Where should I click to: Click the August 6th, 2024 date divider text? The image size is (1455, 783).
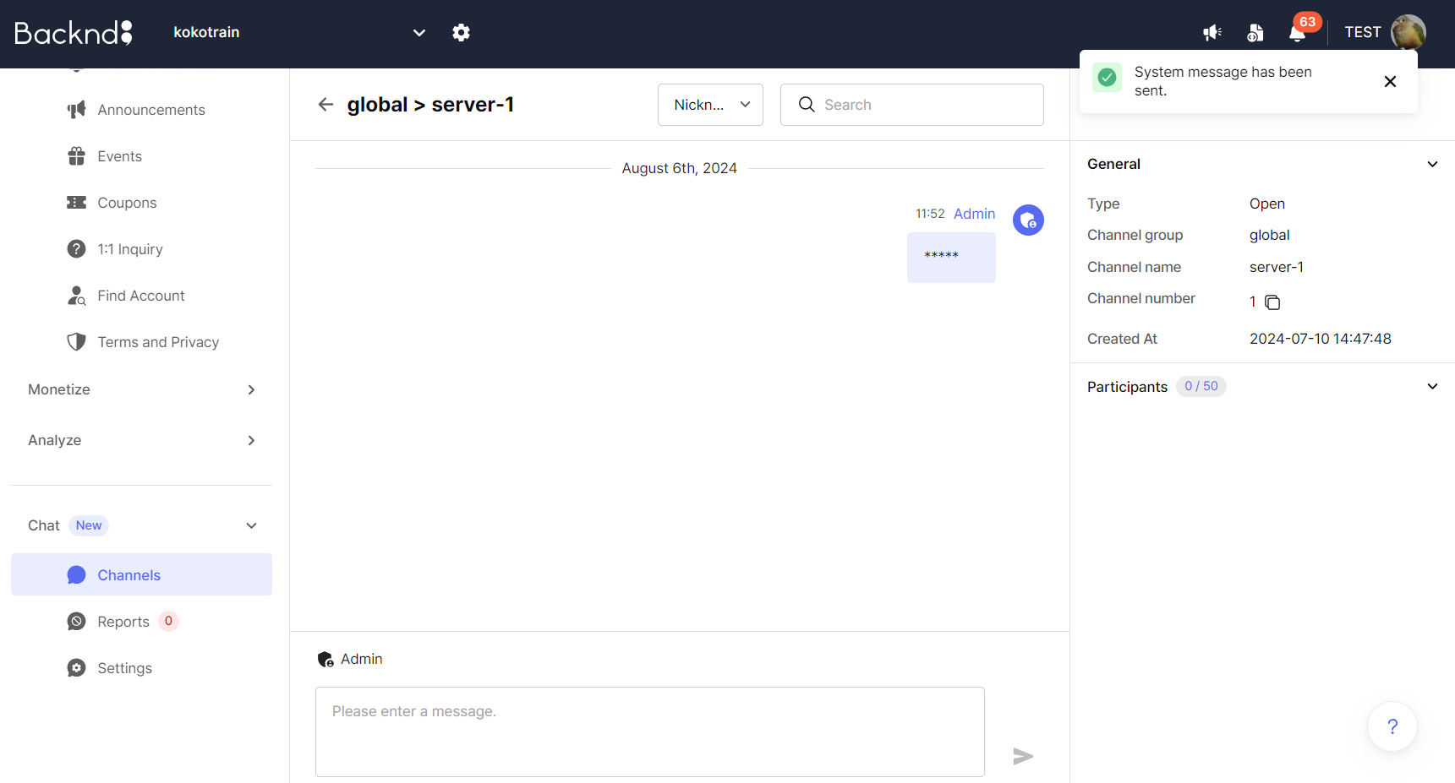[679, 168]
